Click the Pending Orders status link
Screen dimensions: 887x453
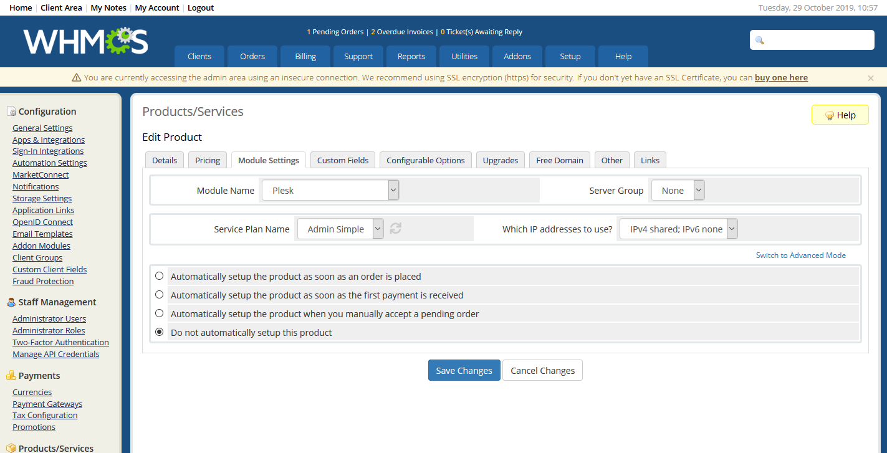tap(335, 32)
